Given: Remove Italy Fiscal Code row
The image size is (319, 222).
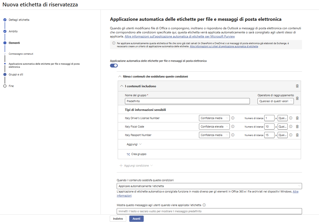Looking at the screenshot, I should [297, 127].
